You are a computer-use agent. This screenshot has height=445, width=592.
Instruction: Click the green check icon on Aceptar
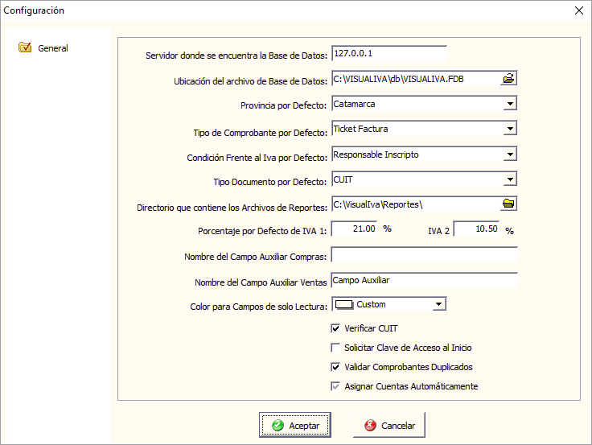(277, 425)
